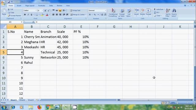Increase font size with Grow Font
The image size is (196, 110).
point(45,10)
